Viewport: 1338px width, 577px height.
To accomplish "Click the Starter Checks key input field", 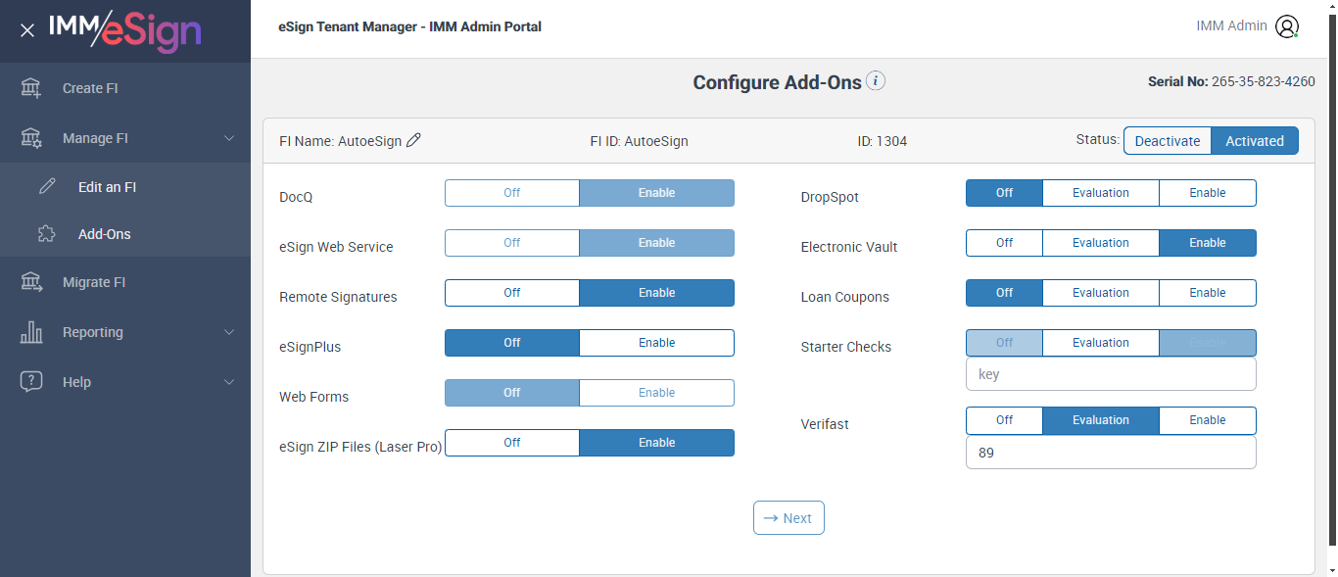I will point(1111,374).
